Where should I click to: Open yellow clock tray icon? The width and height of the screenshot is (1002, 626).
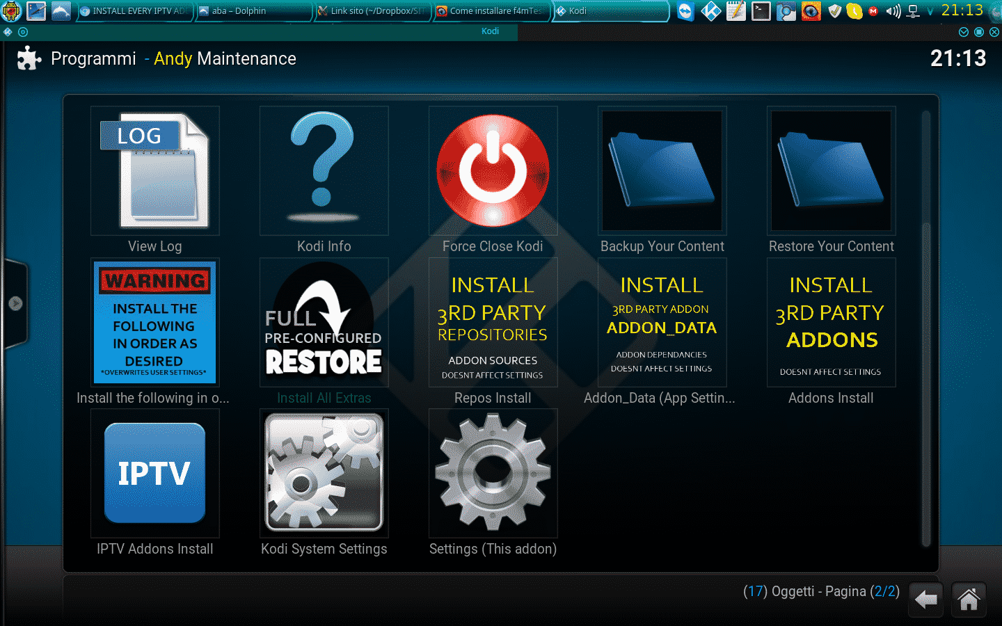coord(854,11)
